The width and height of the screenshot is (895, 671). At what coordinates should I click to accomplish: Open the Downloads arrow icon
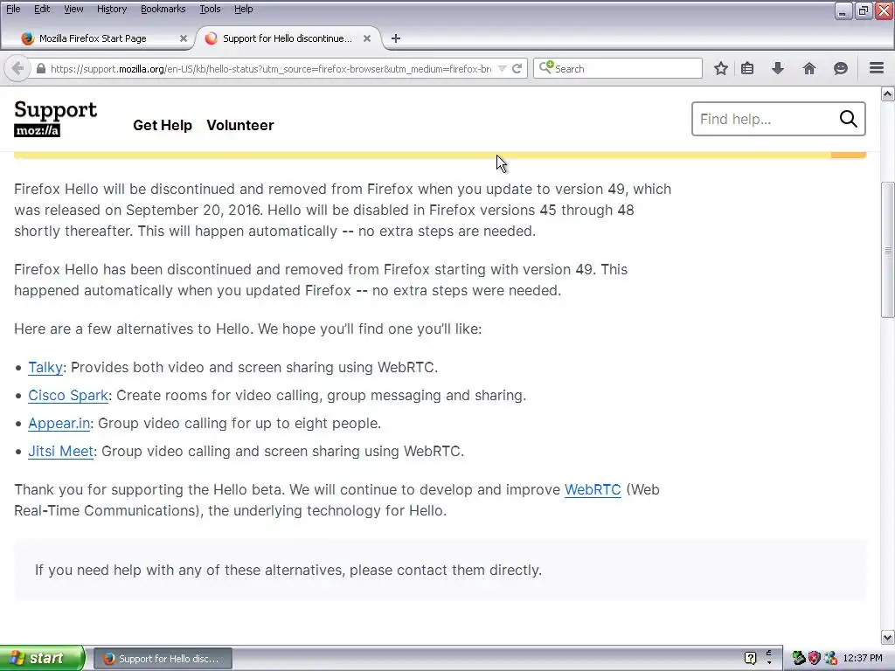[x=777, y=68]
